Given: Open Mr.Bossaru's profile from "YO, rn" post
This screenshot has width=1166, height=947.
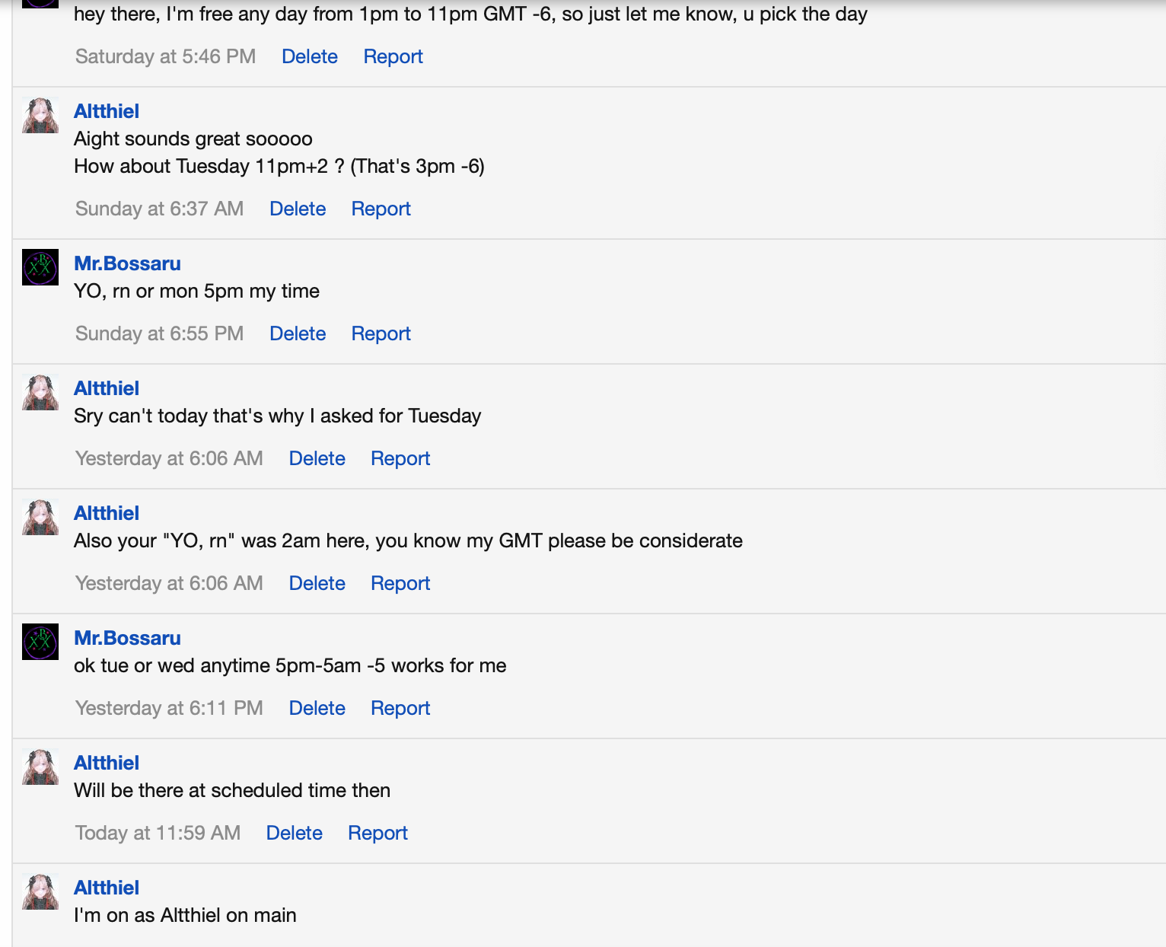Looking at the screenshot, I should click(127, 263).
